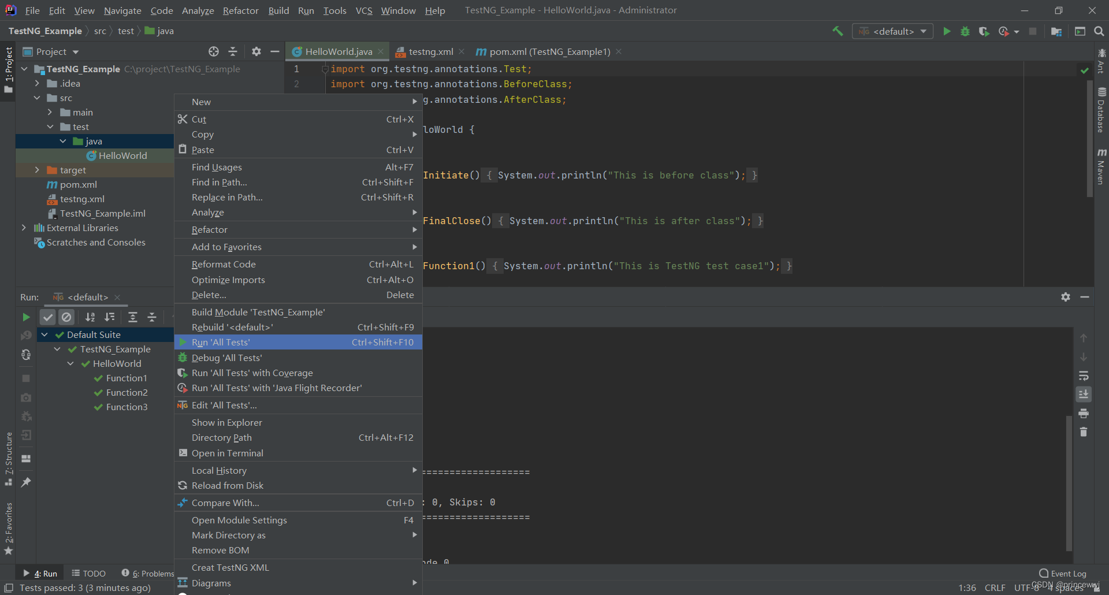Open the 6: Problems tool window button
Screen dimensions: 1109x595
coord(148,573)
